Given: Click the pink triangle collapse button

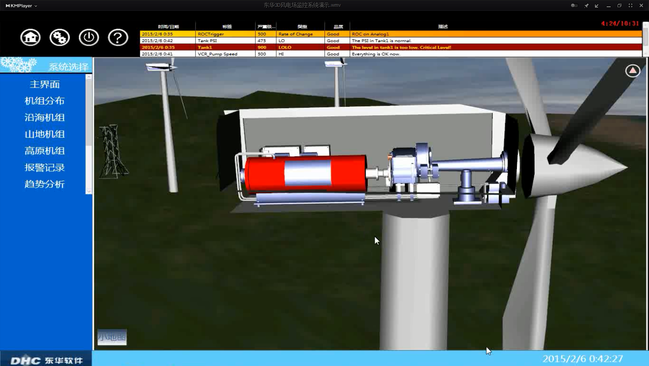Looking at the screenshot, I should 633,71.
